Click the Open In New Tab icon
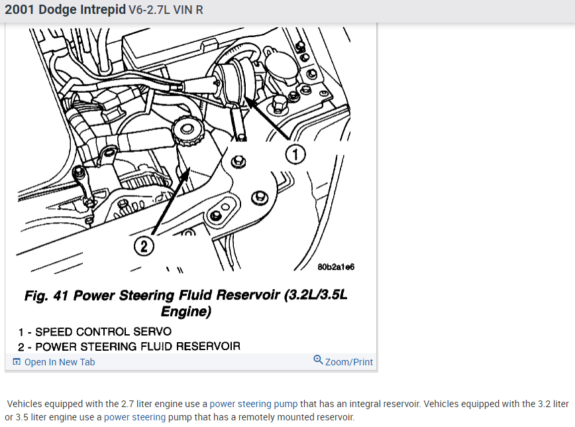Image resolution: width=575 pixels, height=427 pixels. pos(17,361)
